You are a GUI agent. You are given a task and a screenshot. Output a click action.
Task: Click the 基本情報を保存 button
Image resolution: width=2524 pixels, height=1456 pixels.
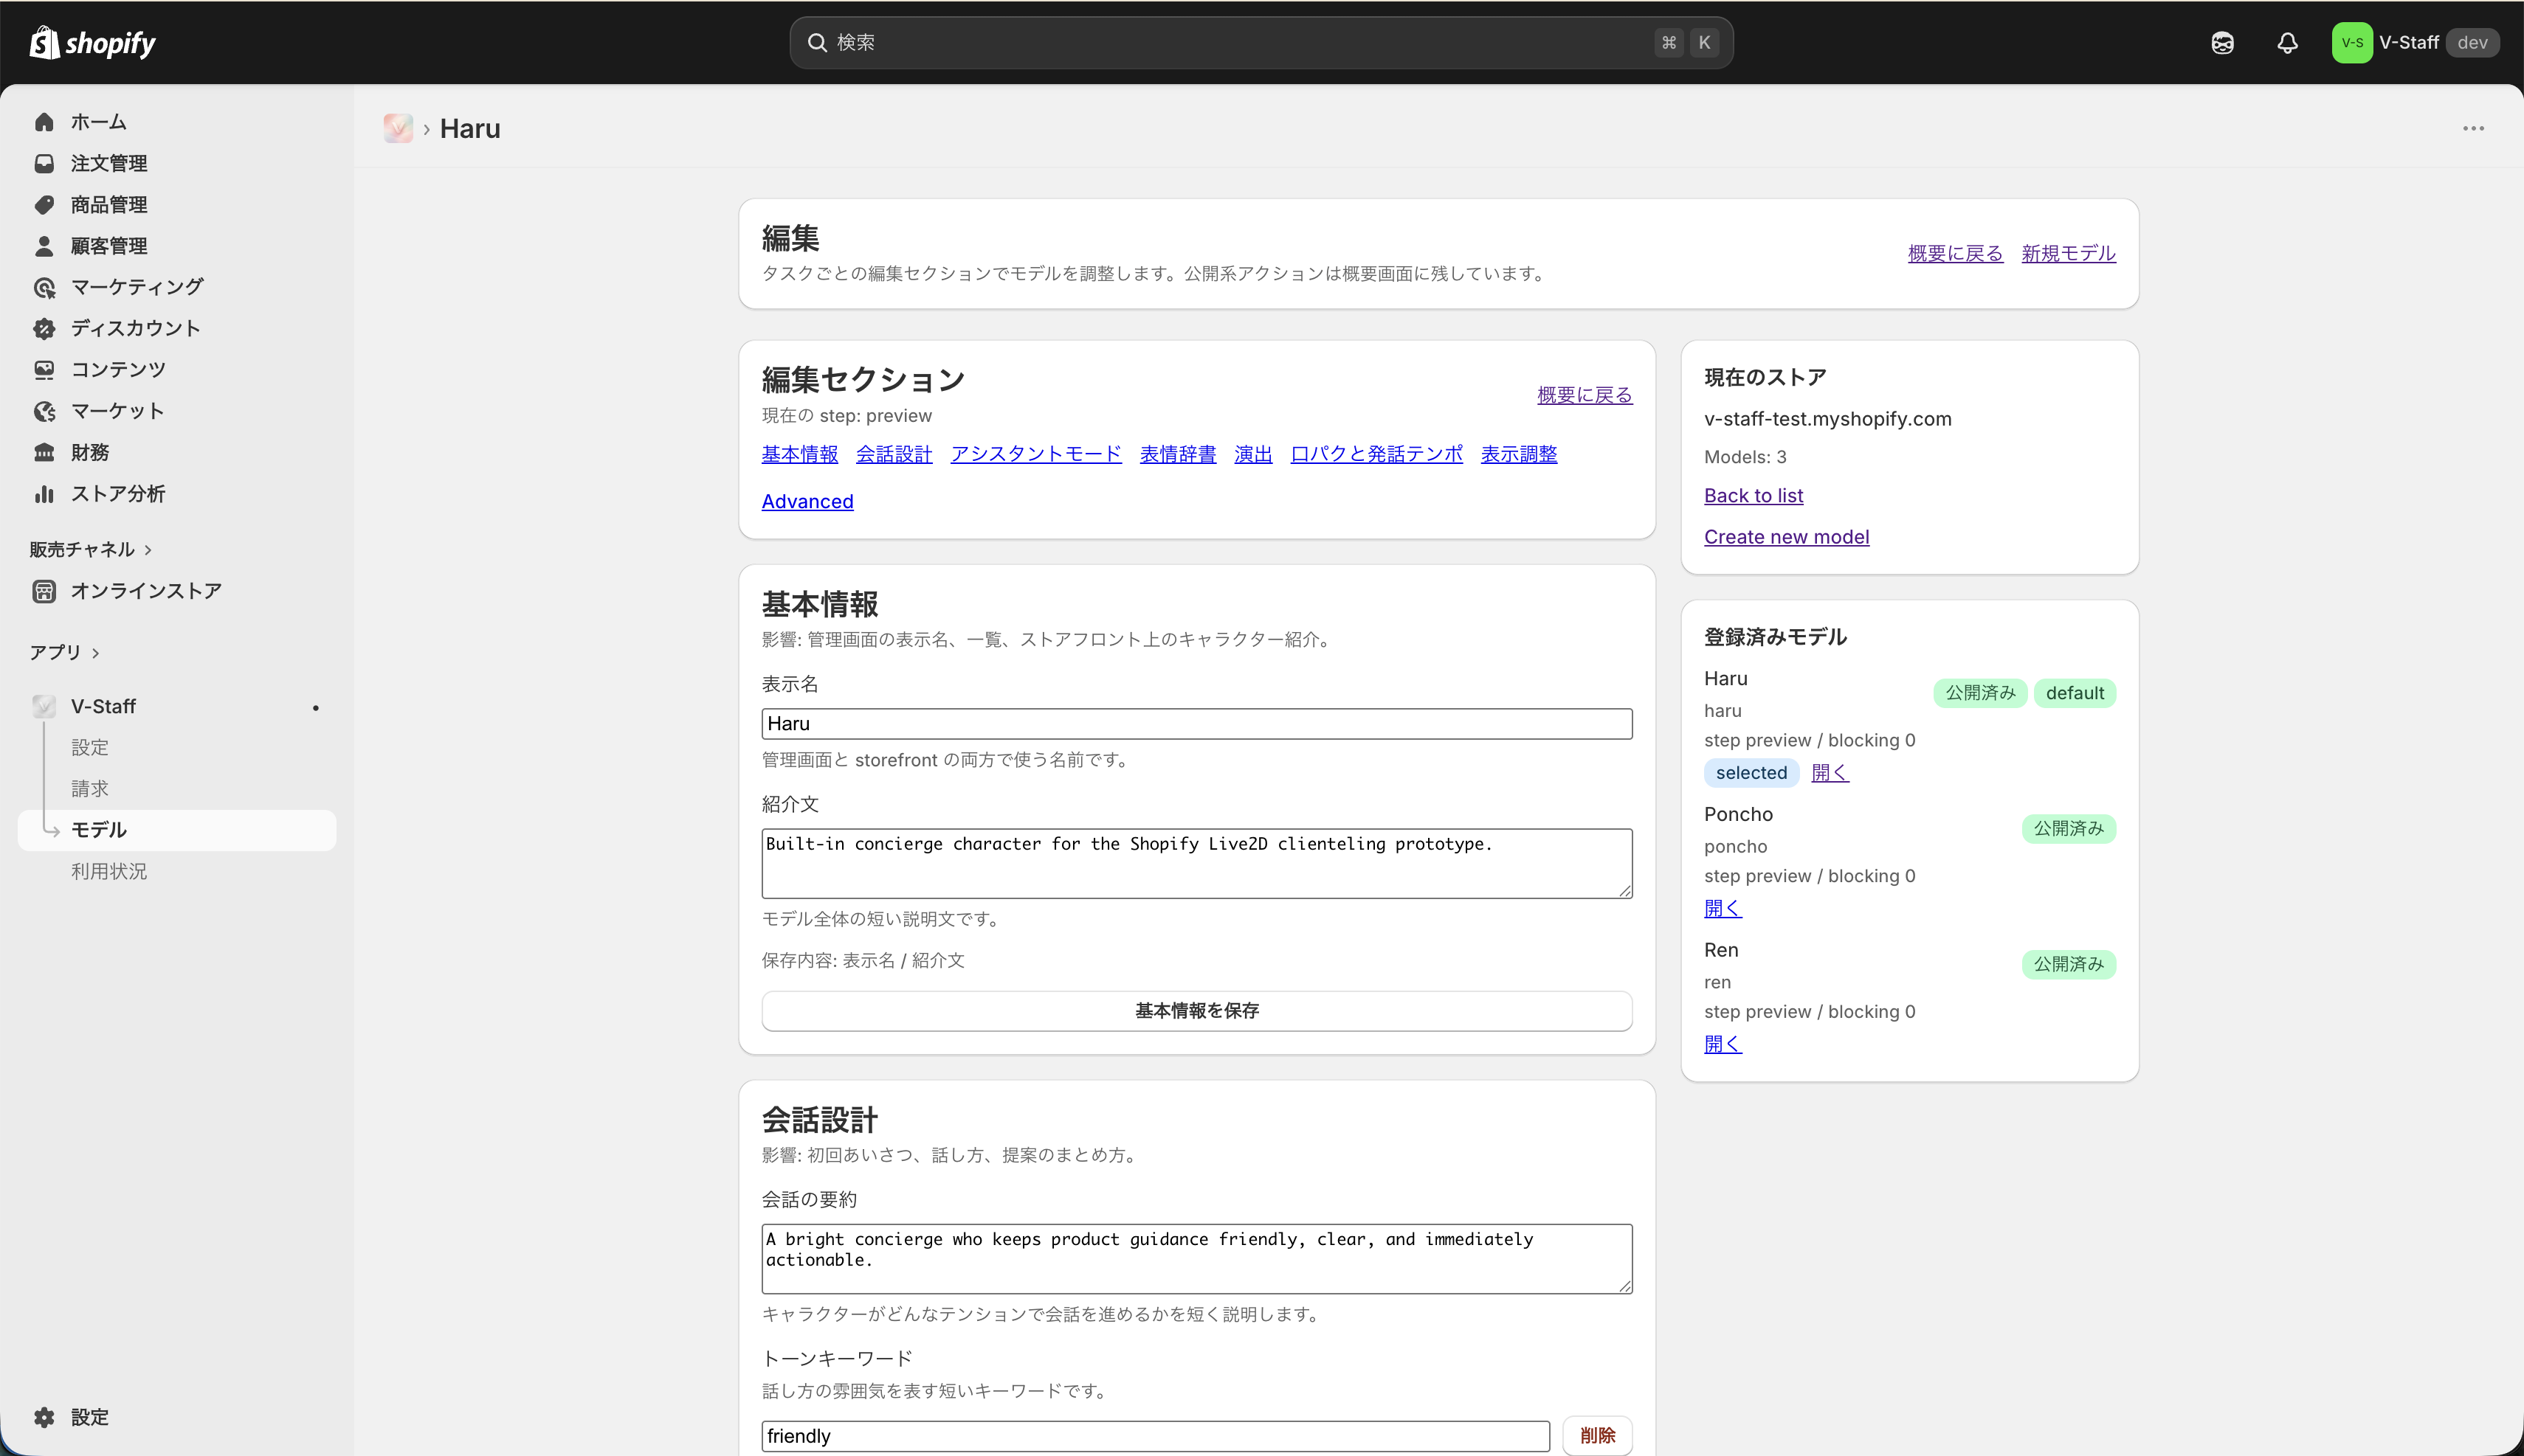(1196, 1011)
